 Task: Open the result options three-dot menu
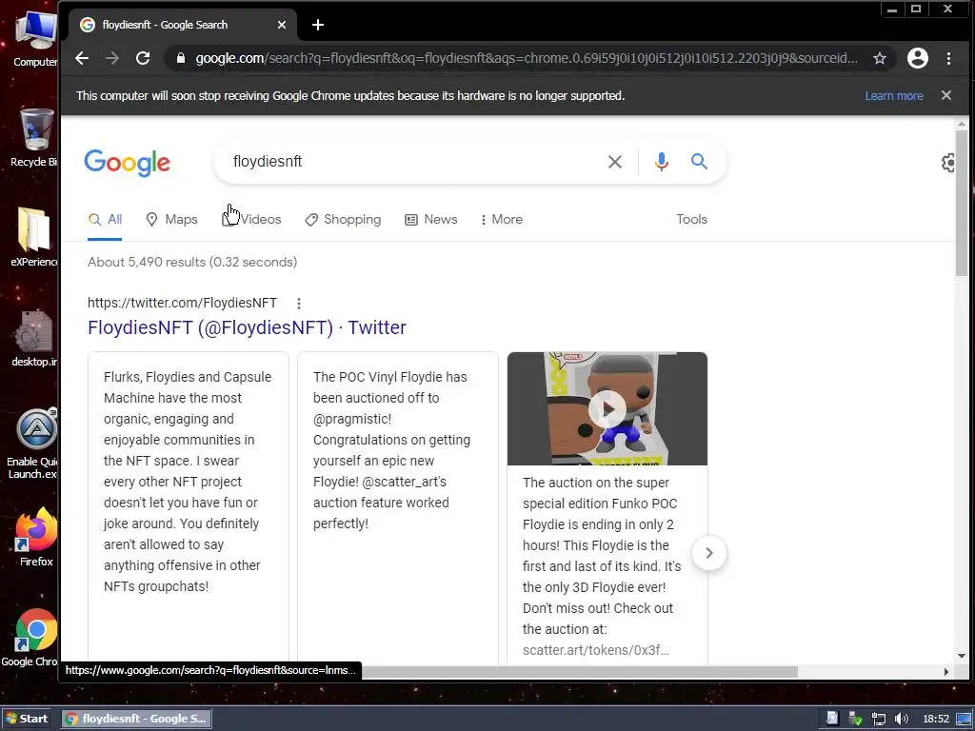[299, 304]
